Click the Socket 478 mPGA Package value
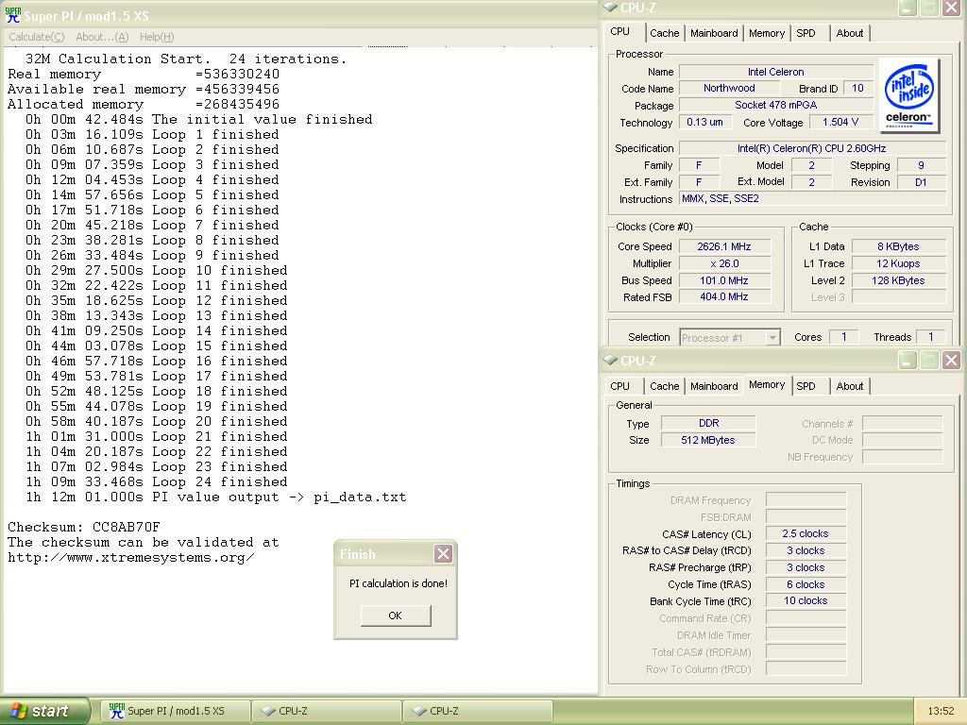The image size is (967, 725). (776, 105)
